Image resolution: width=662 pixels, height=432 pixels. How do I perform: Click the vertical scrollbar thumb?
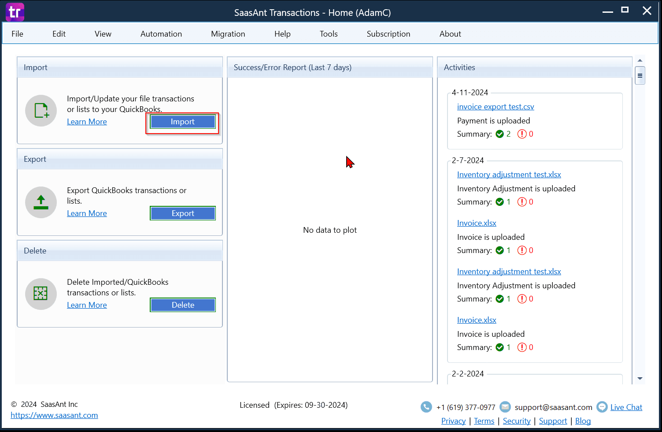640,75
